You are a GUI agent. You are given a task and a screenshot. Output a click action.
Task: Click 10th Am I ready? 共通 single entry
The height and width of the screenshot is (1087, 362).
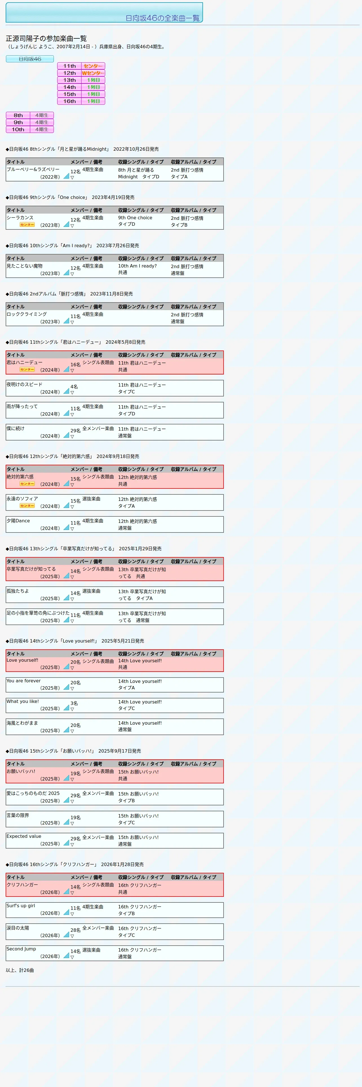pyautogui.click(x=137, y=269)
